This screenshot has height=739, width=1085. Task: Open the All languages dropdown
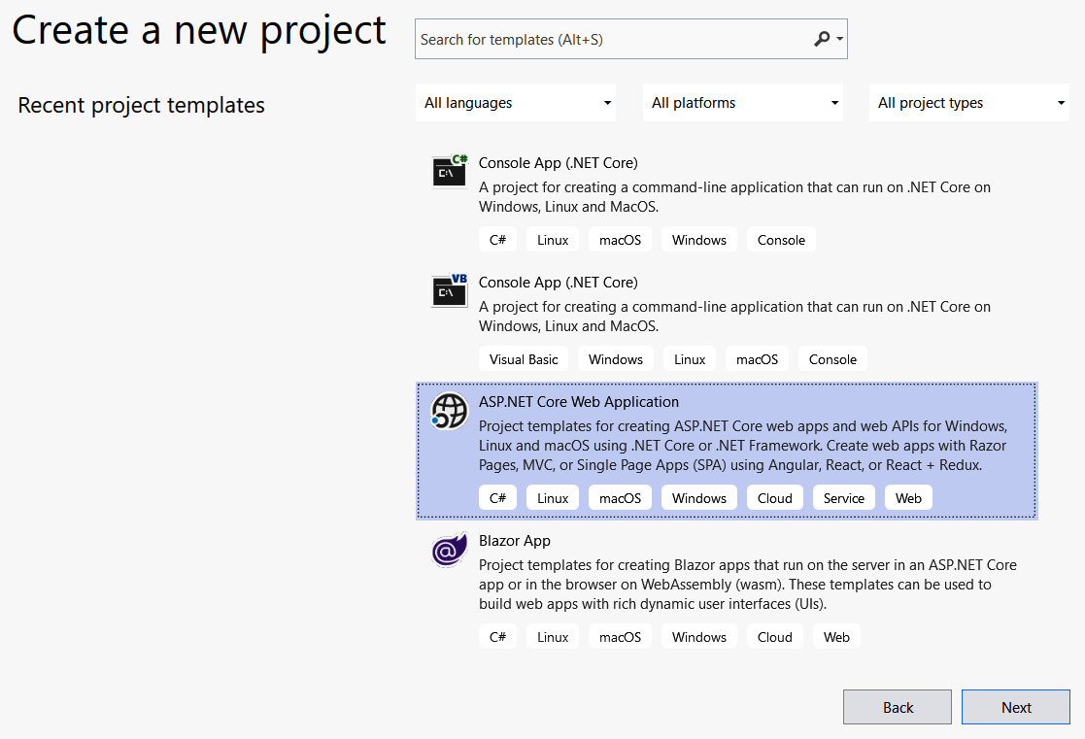515,102
